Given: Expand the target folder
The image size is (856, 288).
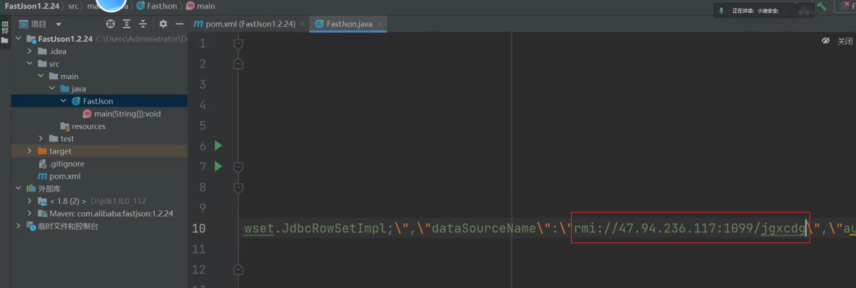Looking at the screenshot, I should (x=30, y=151).
